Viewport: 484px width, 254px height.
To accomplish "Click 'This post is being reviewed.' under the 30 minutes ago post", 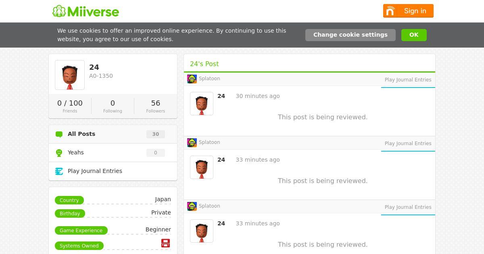I will (x=323, y=117).
